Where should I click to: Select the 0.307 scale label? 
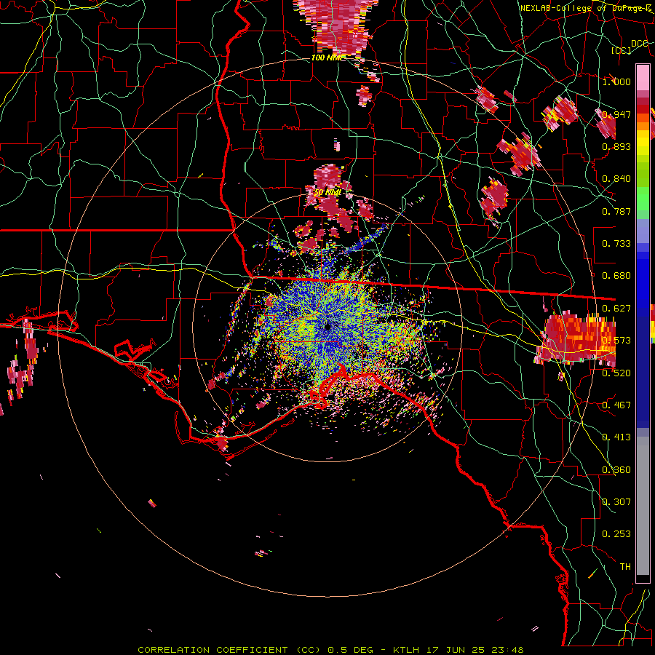[x=616, y=502]
